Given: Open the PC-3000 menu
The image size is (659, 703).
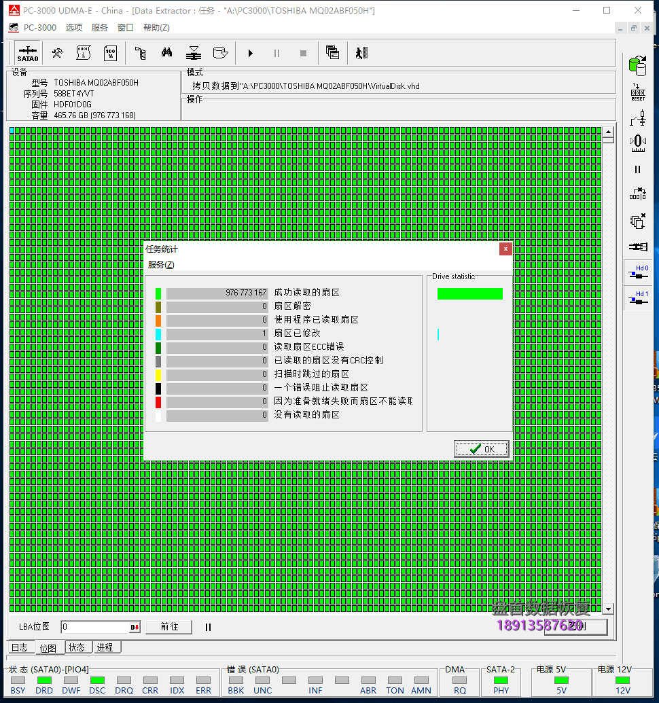Looking at the screenshot, I should pyautogui.click(x=40, y=28).
